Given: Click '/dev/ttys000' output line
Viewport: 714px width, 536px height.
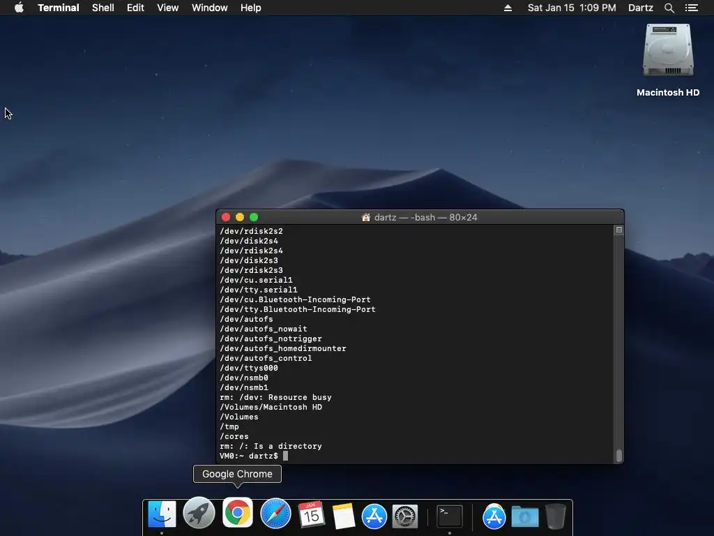Looking at the screenshot, I should click(x=249, y=368).
